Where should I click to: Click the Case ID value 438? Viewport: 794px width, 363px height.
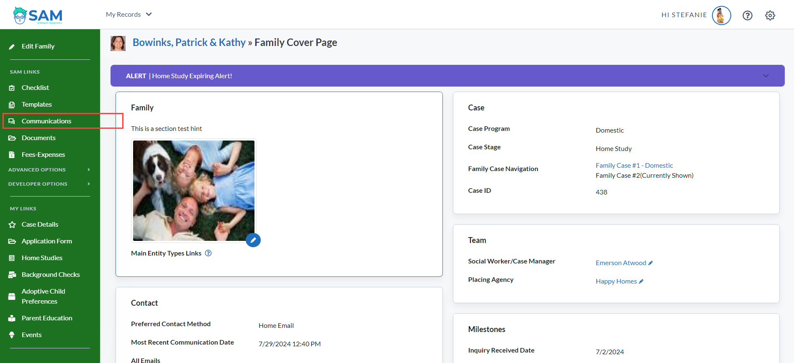(x=601, y=192)
